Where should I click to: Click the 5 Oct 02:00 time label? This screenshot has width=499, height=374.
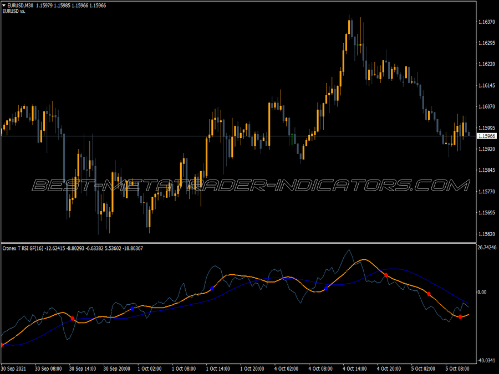tap(423, 368)
